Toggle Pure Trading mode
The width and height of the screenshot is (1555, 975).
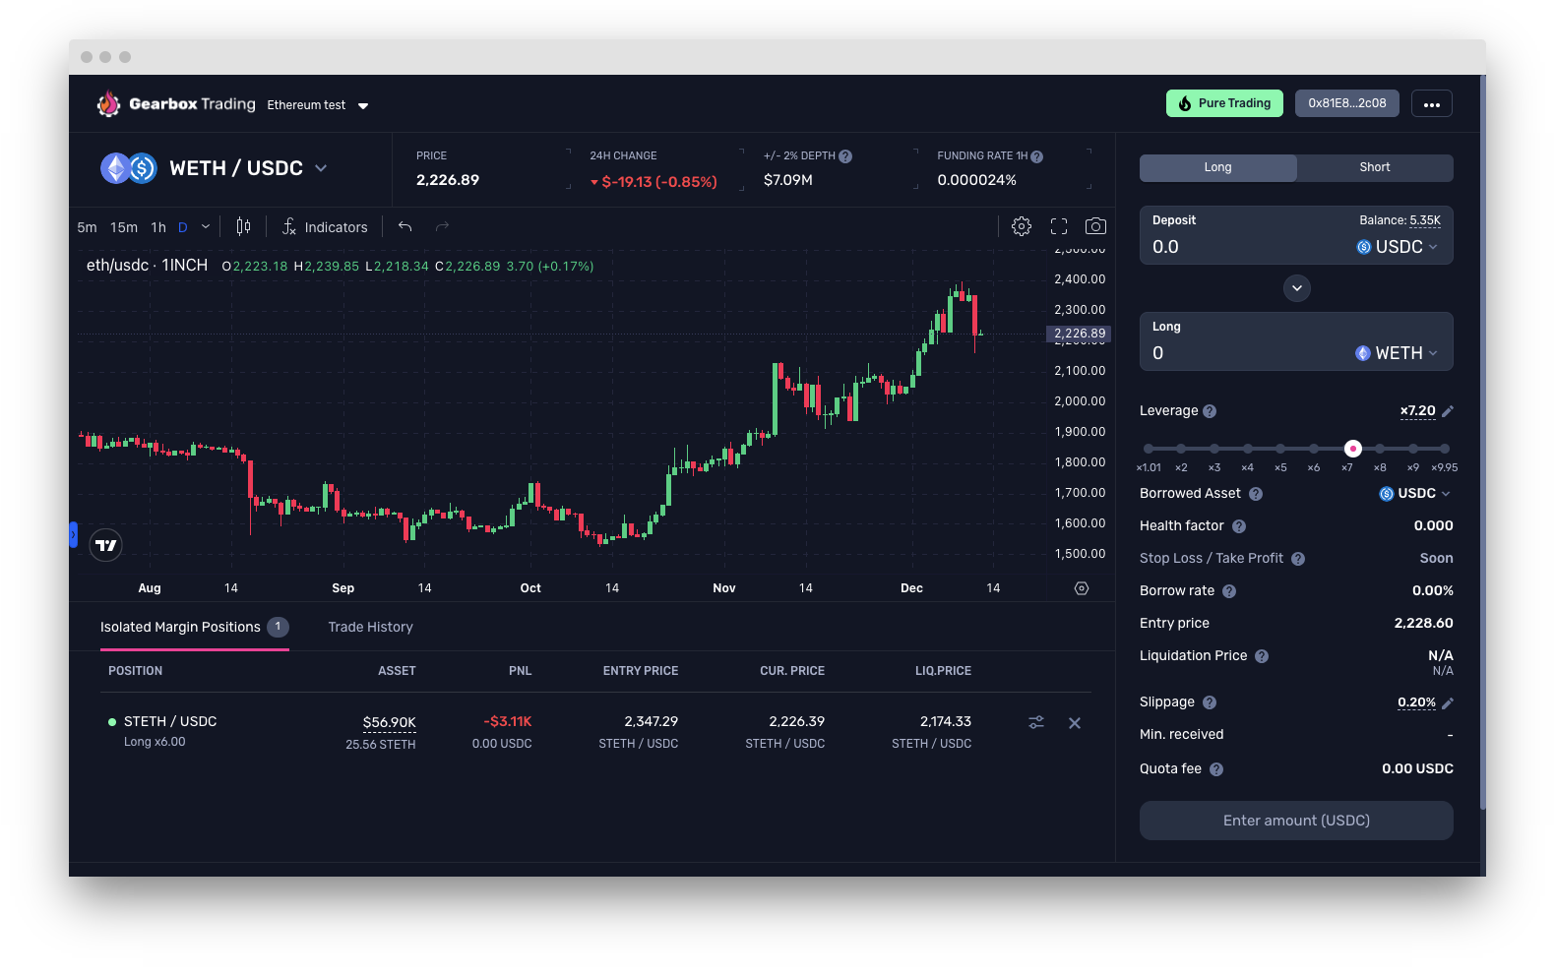click(x=1224, y=103)
